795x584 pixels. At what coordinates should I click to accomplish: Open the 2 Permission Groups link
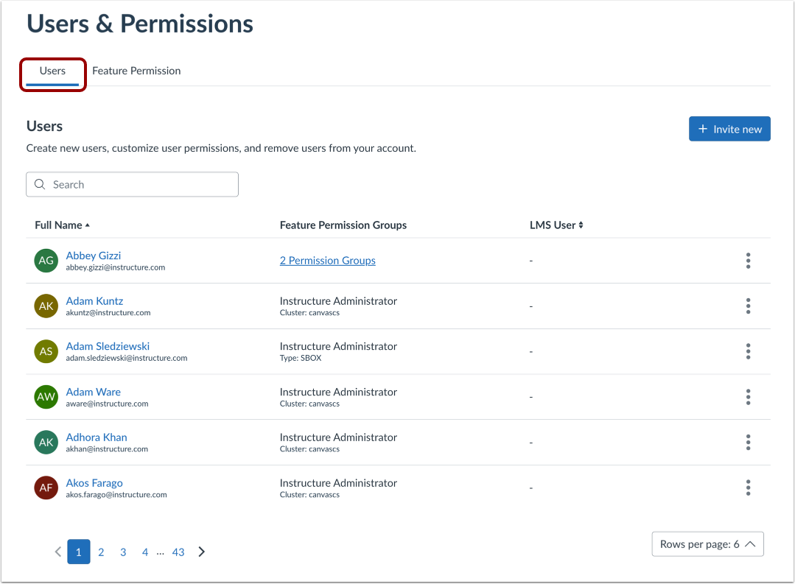(x=327, y=260)
